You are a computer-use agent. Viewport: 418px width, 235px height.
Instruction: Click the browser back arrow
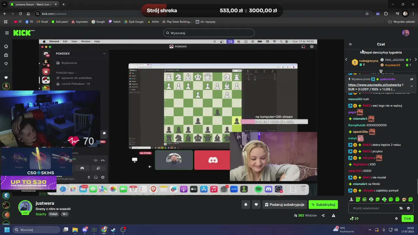pyautogui.click(x=5, y=14)
